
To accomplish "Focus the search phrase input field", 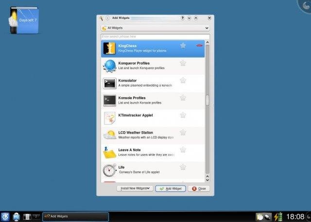I will (x=155, y=36).
